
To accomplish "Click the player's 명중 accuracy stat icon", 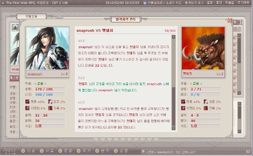I will 27,101.
